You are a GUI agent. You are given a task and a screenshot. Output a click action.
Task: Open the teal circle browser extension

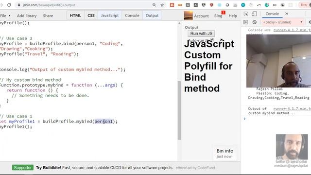coord(243,5)
